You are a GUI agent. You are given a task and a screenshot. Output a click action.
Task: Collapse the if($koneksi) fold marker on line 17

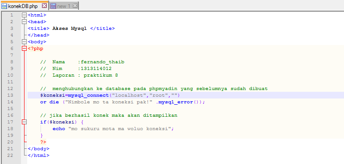coord(25,122)
